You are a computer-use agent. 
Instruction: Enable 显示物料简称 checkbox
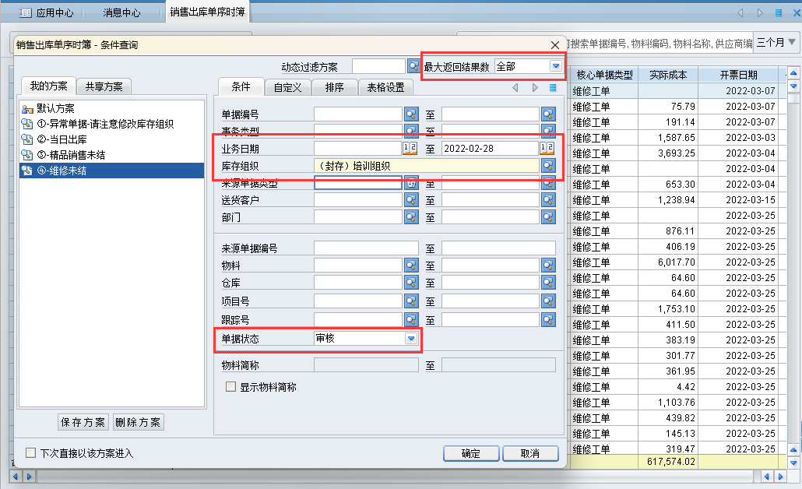230,387
